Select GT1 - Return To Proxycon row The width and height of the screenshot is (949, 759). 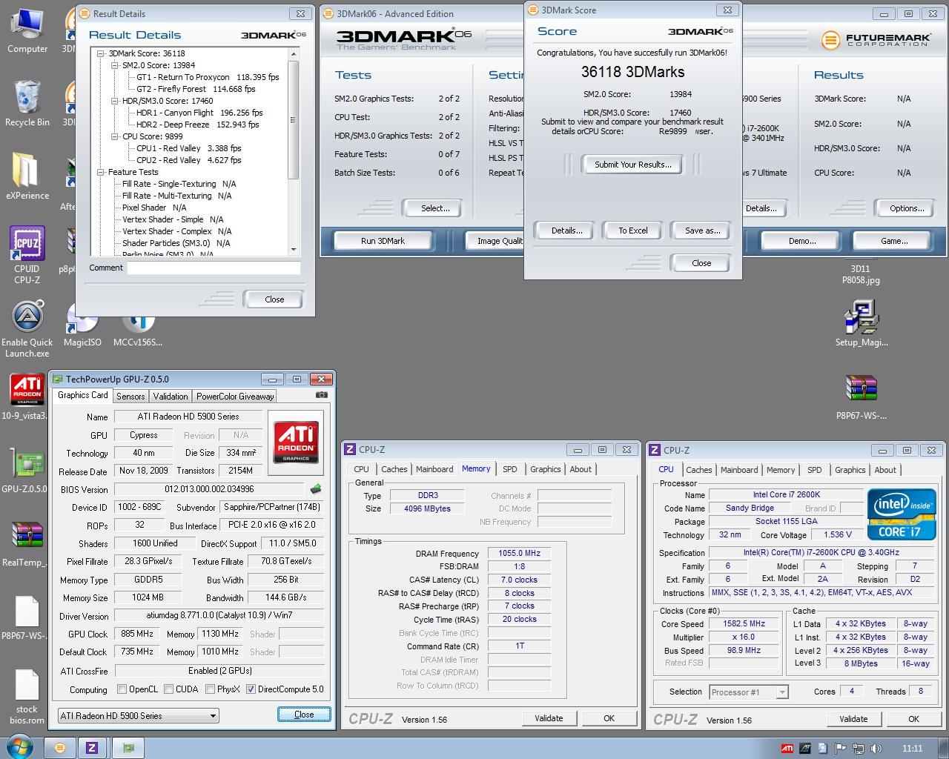pyautogui.click(x=208, y=77)
